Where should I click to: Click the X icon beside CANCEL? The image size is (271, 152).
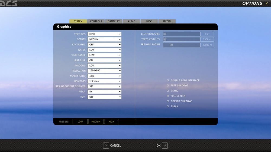pyautogui.click(x=106, y=146)
